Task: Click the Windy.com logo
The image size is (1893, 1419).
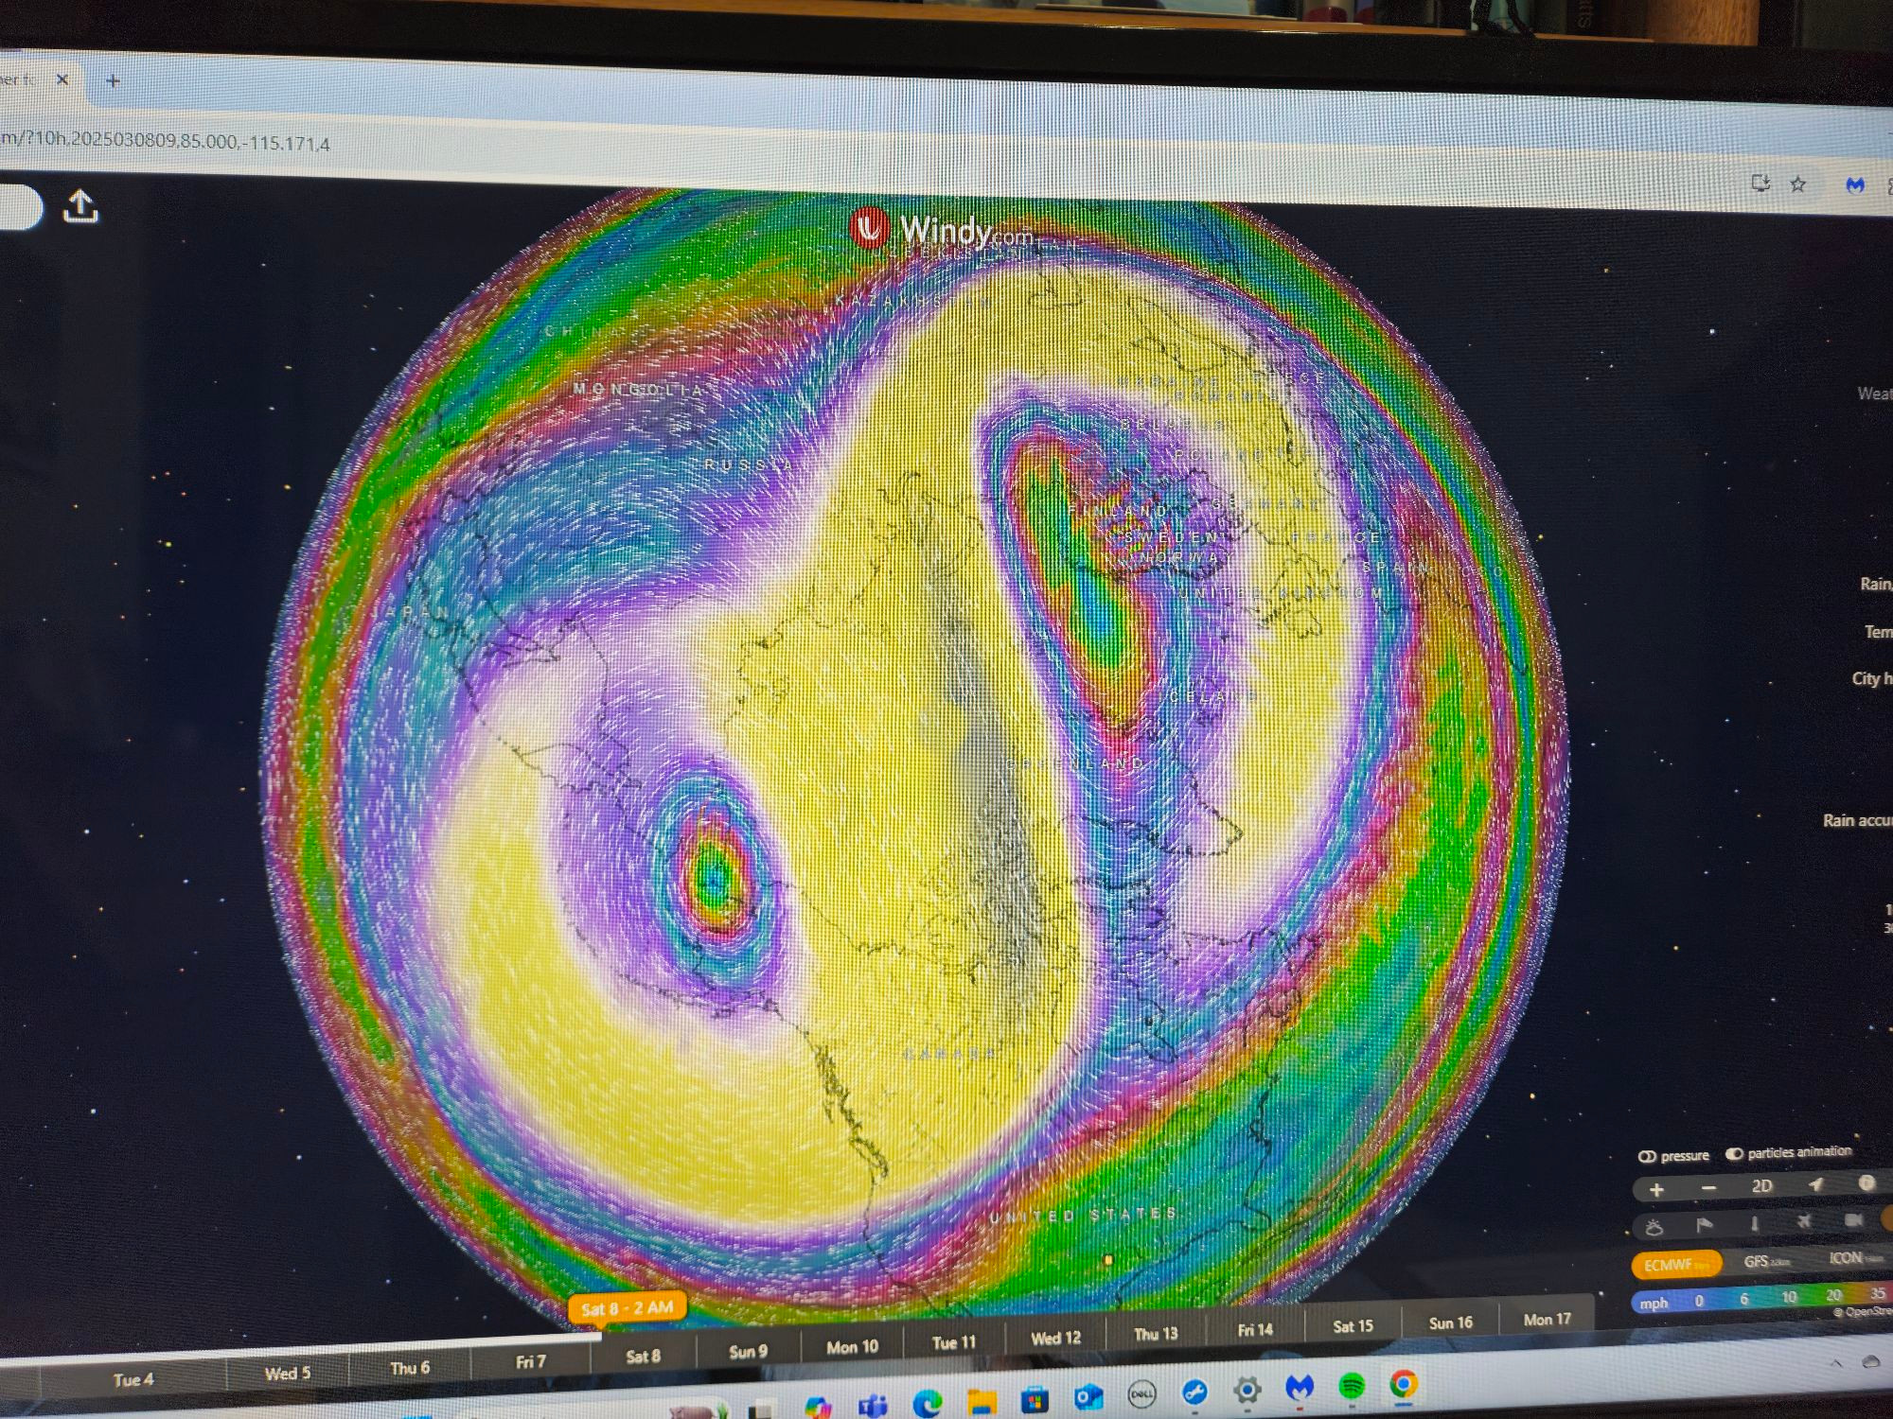Action: click(942, 230)
